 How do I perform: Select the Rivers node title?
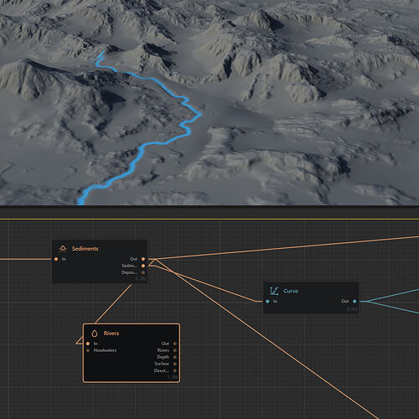click(111, 334)
